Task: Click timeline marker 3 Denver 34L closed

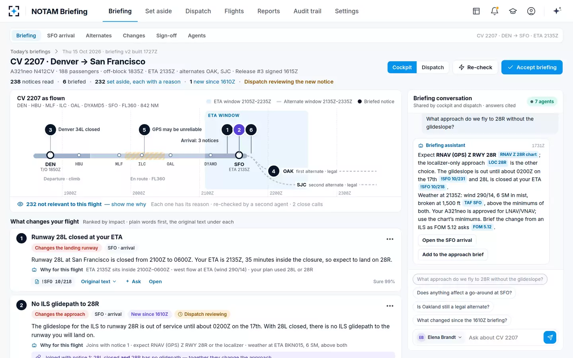Action: pyautogui.click(x=50, y=130)
